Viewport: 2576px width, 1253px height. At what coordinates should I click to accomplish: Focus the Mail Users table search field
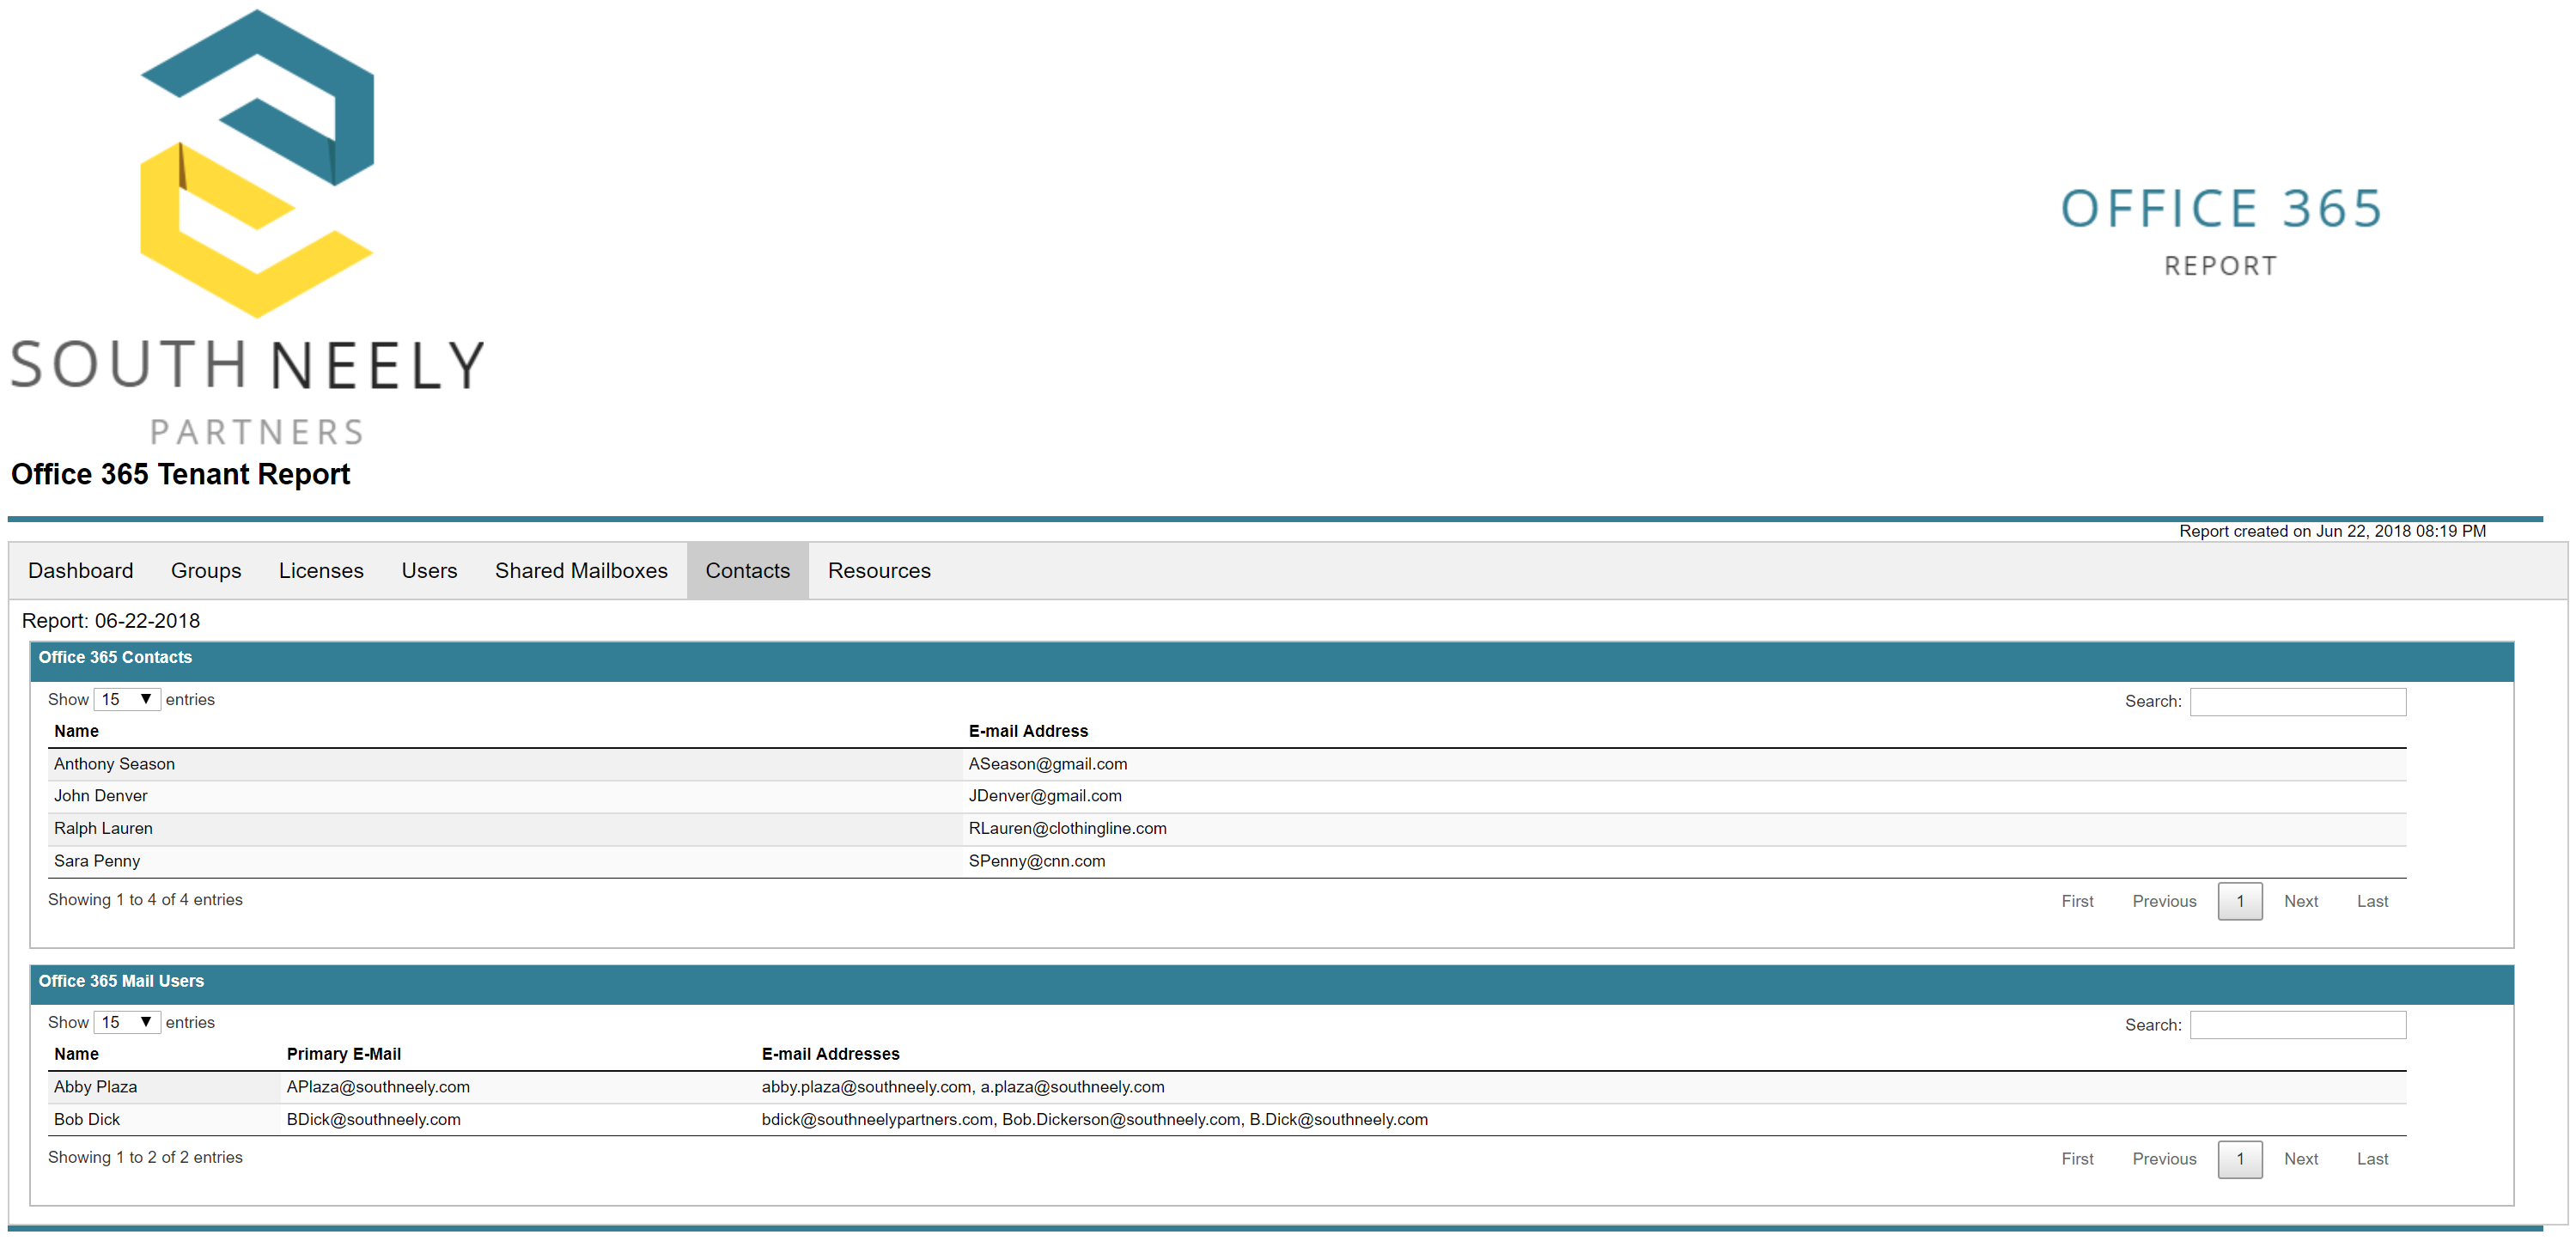[x=2297, y=1024]
